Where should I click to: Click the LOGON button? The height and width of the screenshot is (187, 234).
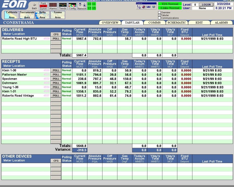tap(206, 4)
